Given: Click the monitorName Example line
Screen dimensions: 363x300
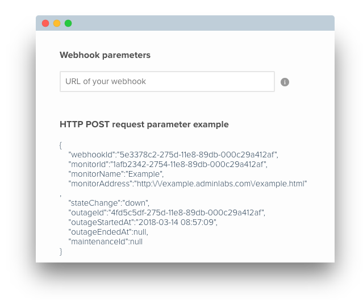Looking at the screenshot, I should (x=116, y=174).
